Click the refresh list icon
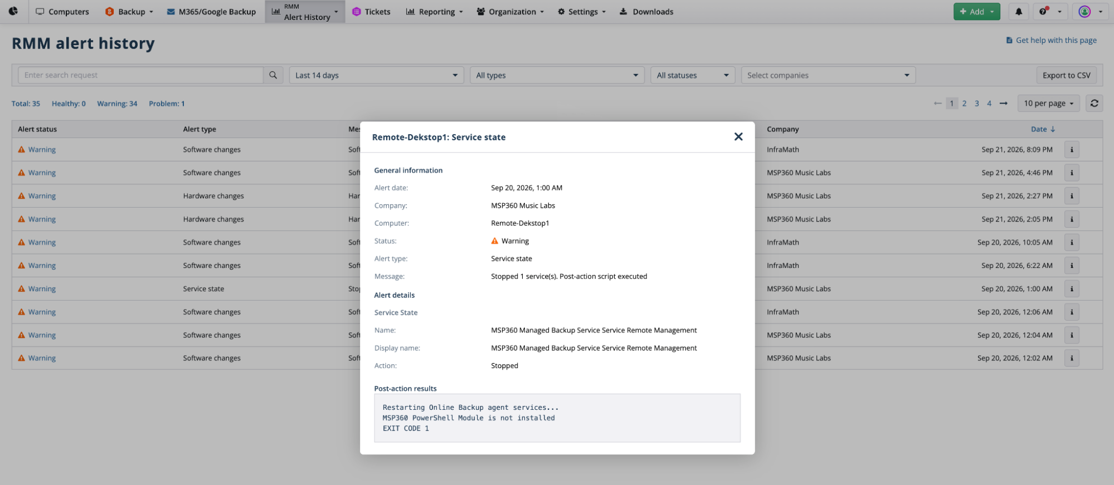 pyautogui.click(x=1094, y=104)
